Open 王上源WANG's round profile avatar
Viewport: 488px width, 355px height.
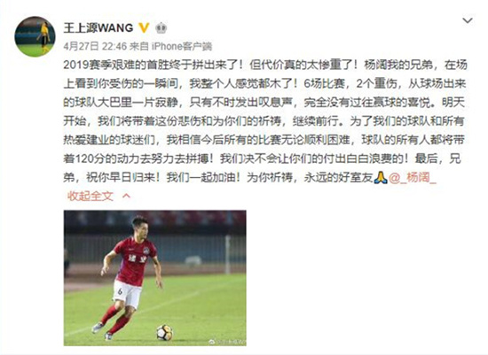35,36
